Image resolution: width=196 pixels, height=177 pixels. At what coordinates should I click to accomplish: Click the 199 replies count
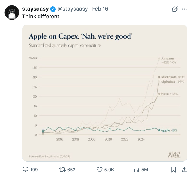click(x=34, y=170)
